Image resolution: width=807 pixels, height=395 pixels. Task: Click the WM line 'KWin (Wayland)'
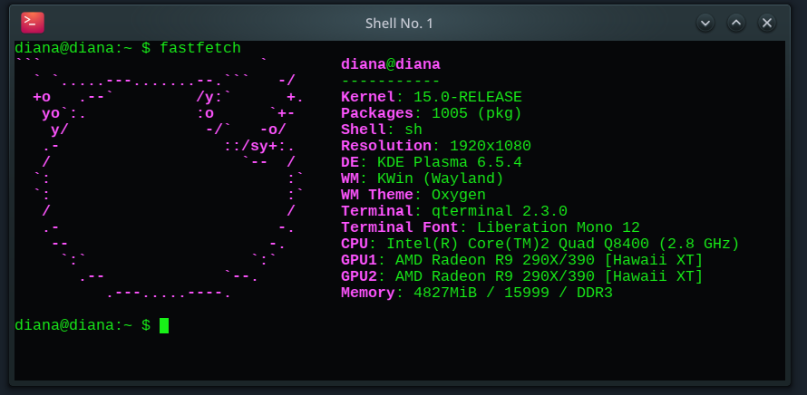pos(441,178)
